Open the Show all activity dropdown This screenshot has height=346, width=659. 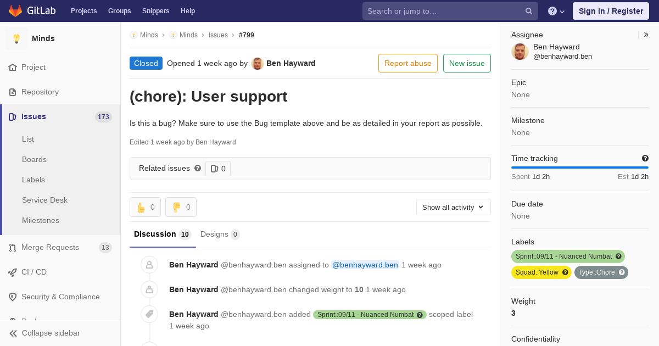coord(454,207)
